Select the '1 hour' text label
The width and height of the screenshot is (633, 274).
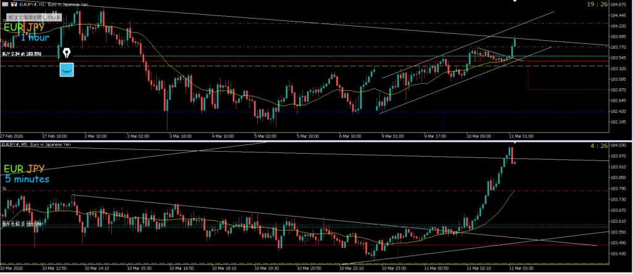(35, 38)
